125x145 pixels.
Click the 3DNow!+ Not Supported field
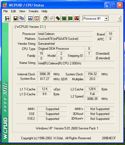pos(100,119)
